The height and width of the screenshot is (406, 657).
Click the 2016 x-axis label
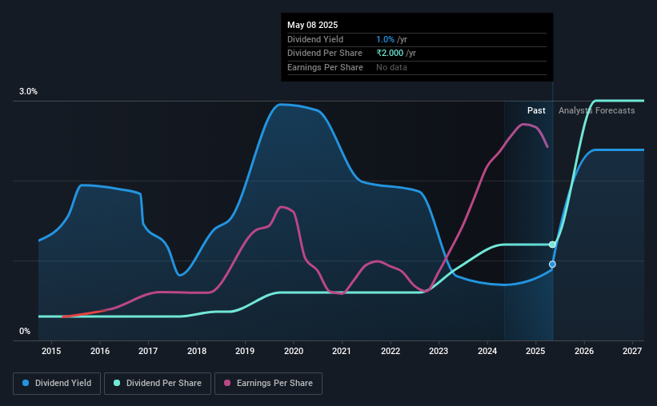(x=100, y=351)
